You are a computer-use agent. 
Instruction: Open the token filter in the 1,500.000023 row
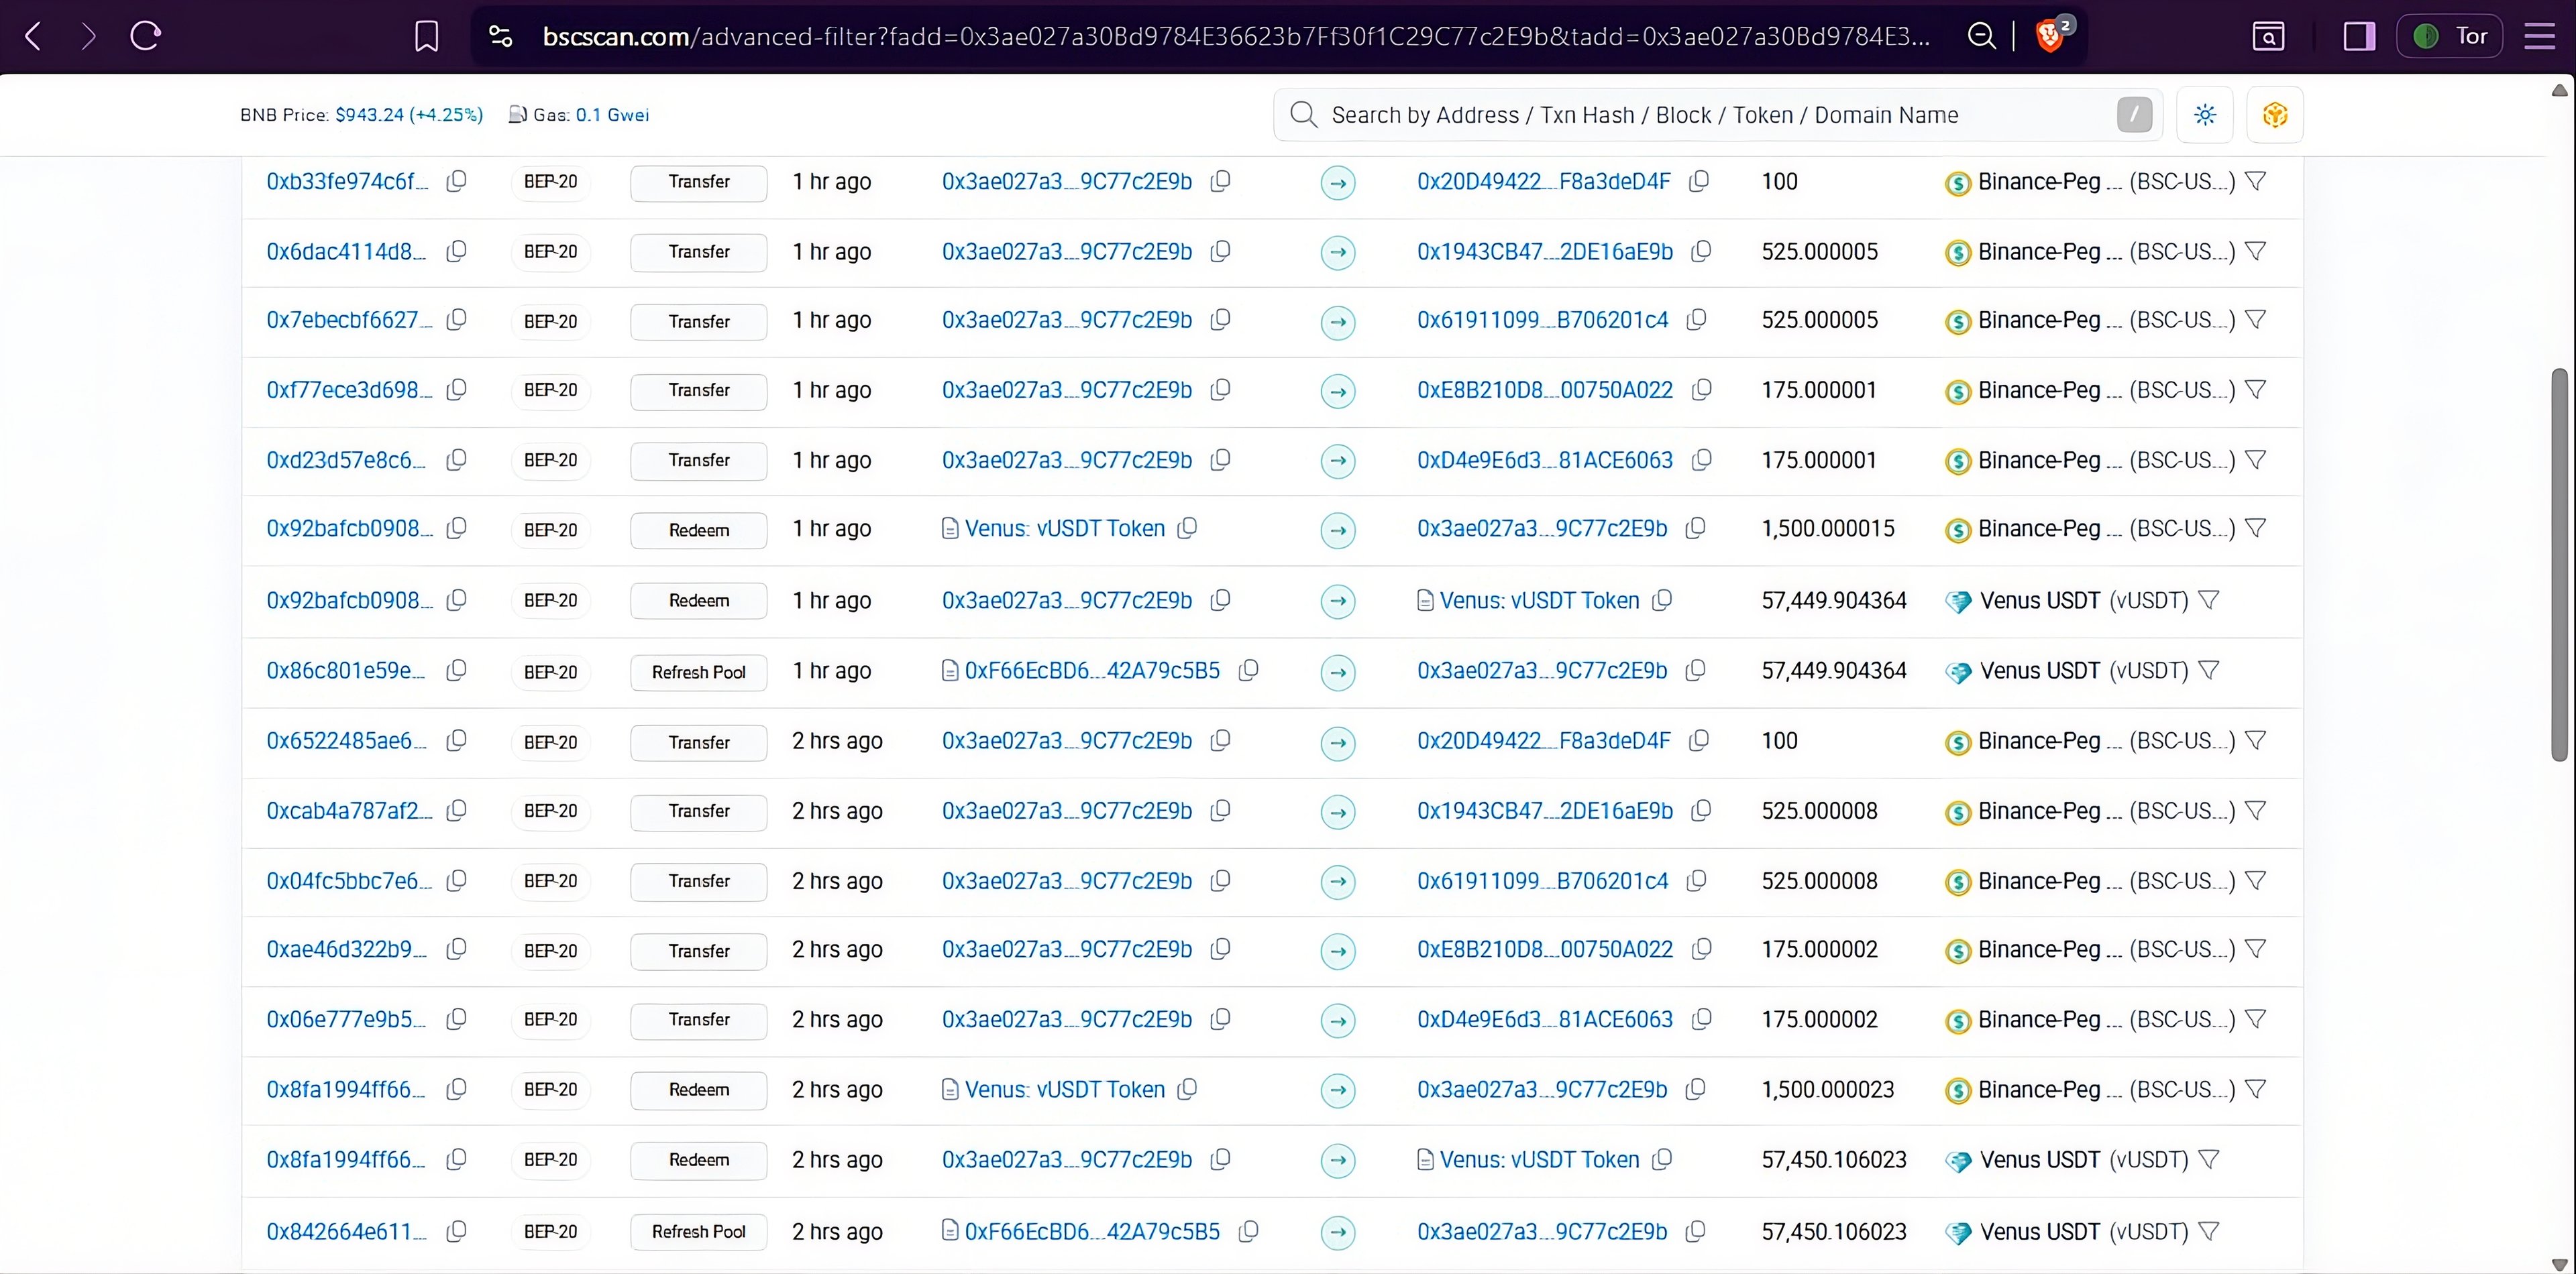tap(2255, 1090)
